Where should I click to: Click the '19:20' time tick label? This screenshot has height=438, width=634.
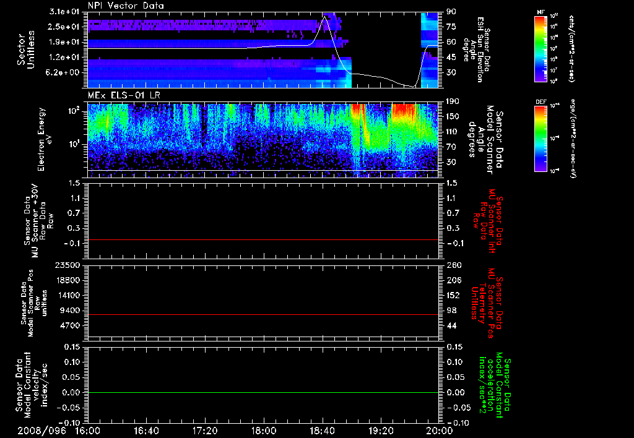tap(381, 431)
